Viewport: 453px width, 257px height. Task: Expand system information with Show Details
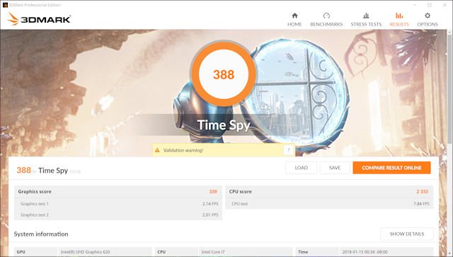[x=407, y=234]
